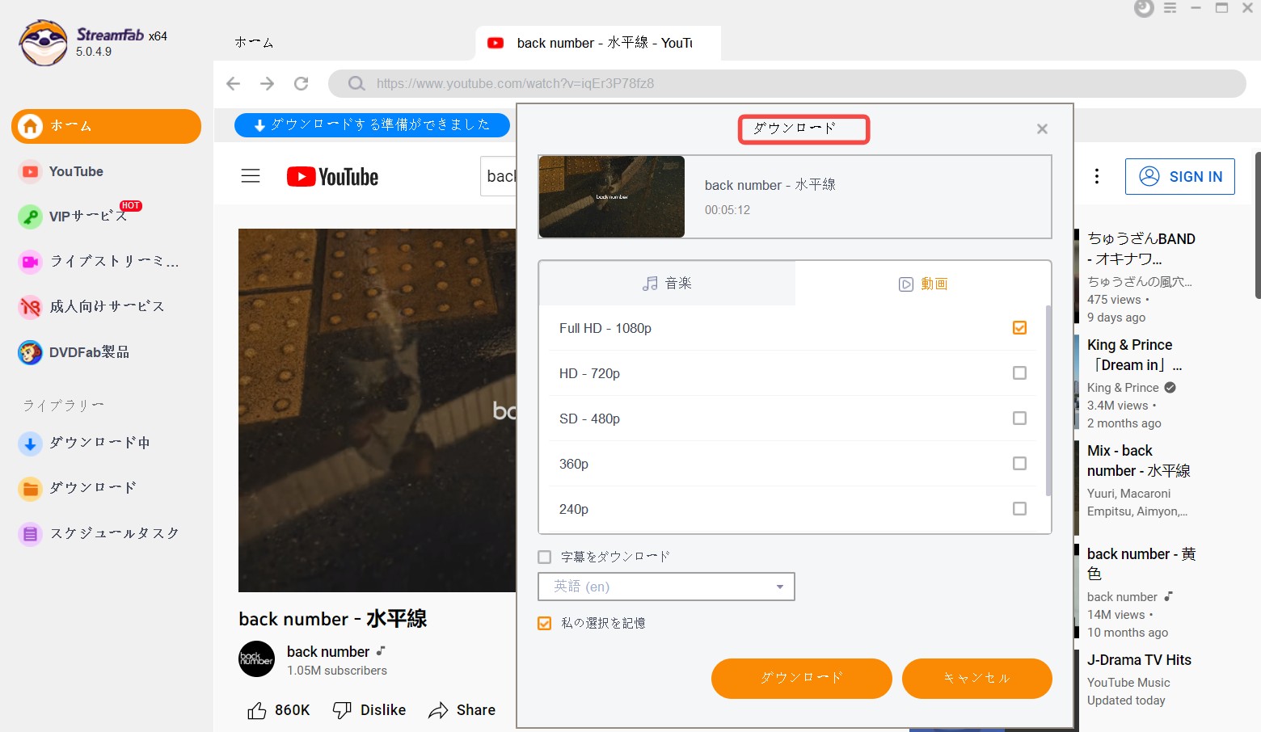Open the Downloading queue in the library
This screenshot has height=732, width=1261.
84,443
